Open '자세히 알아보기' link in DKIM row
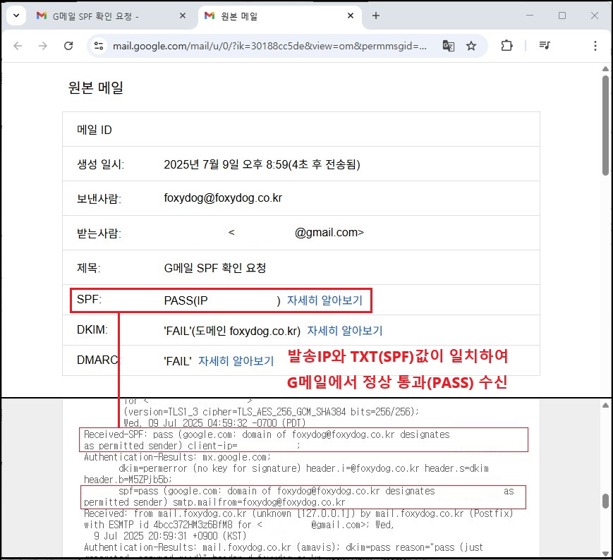 pyautogui.click(x=345, y=331)
